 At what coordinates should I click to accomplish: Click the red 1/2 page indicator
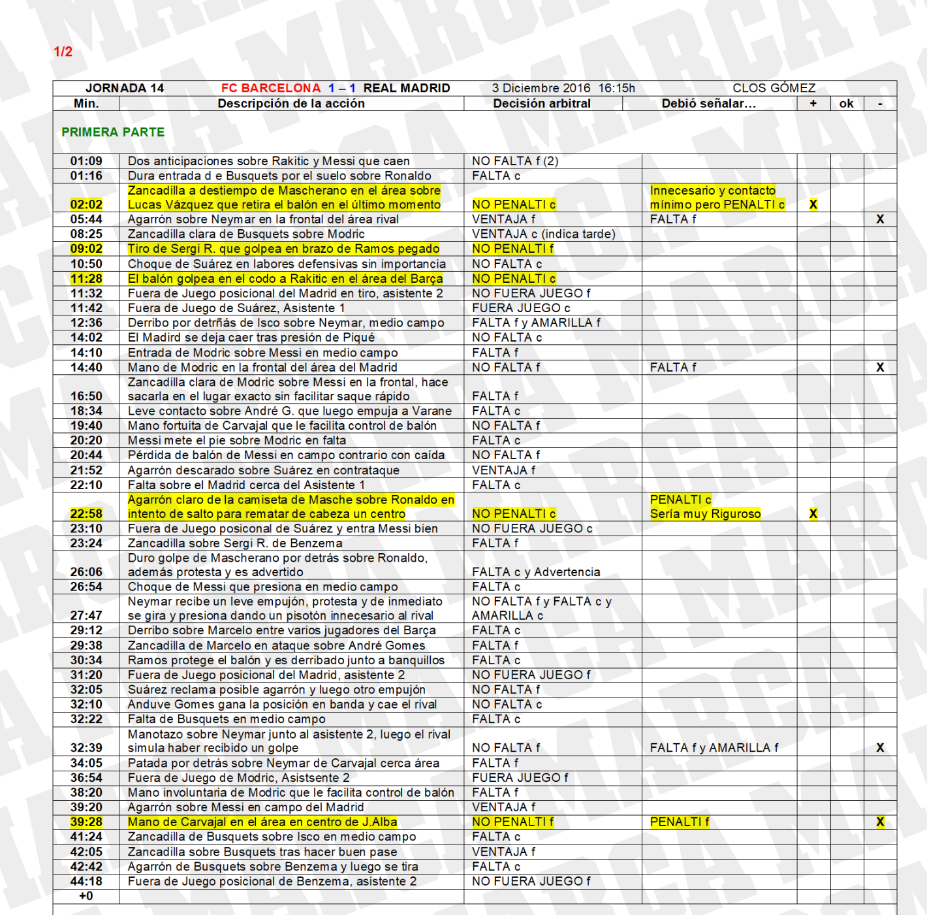click(x=63, y=52)
